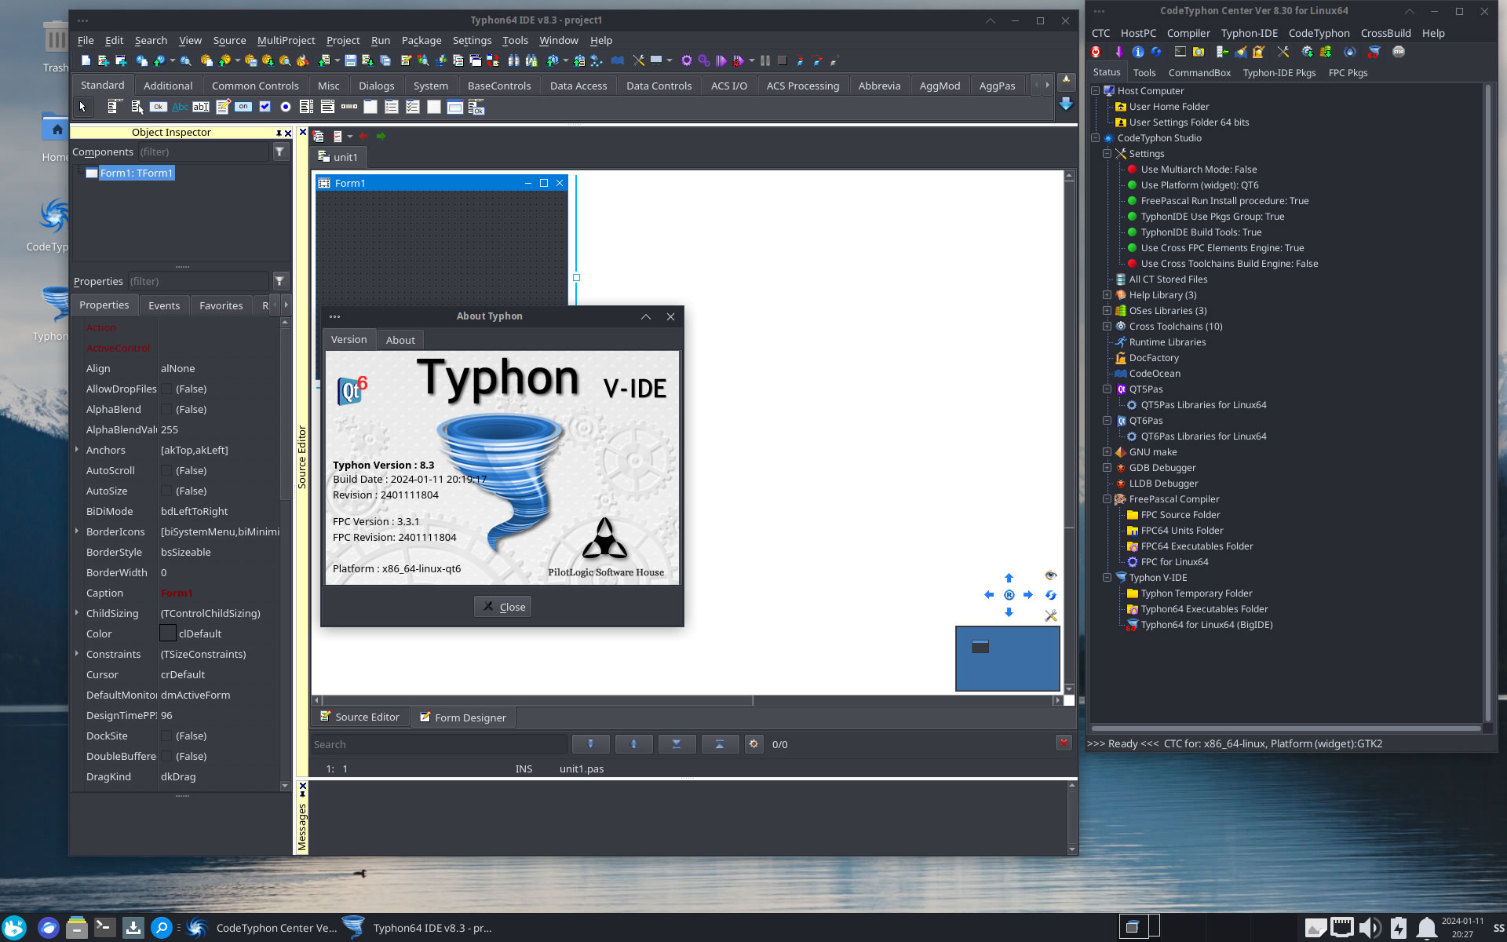Click the Stop square icon in IDE toolbar
The image size is (1507, 942).
(x=782, y=60)
